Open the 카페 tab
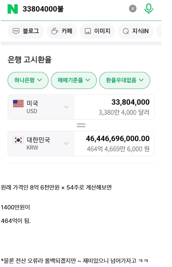Screen dimensions: 172x267 (62, 31)
